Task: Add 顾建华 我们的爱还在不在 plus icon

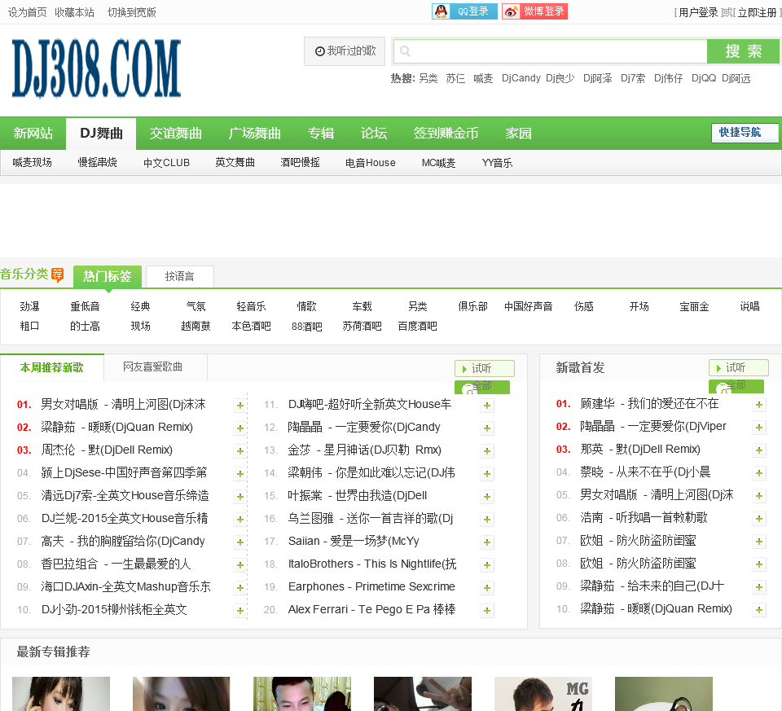Action: click(759, 405)
